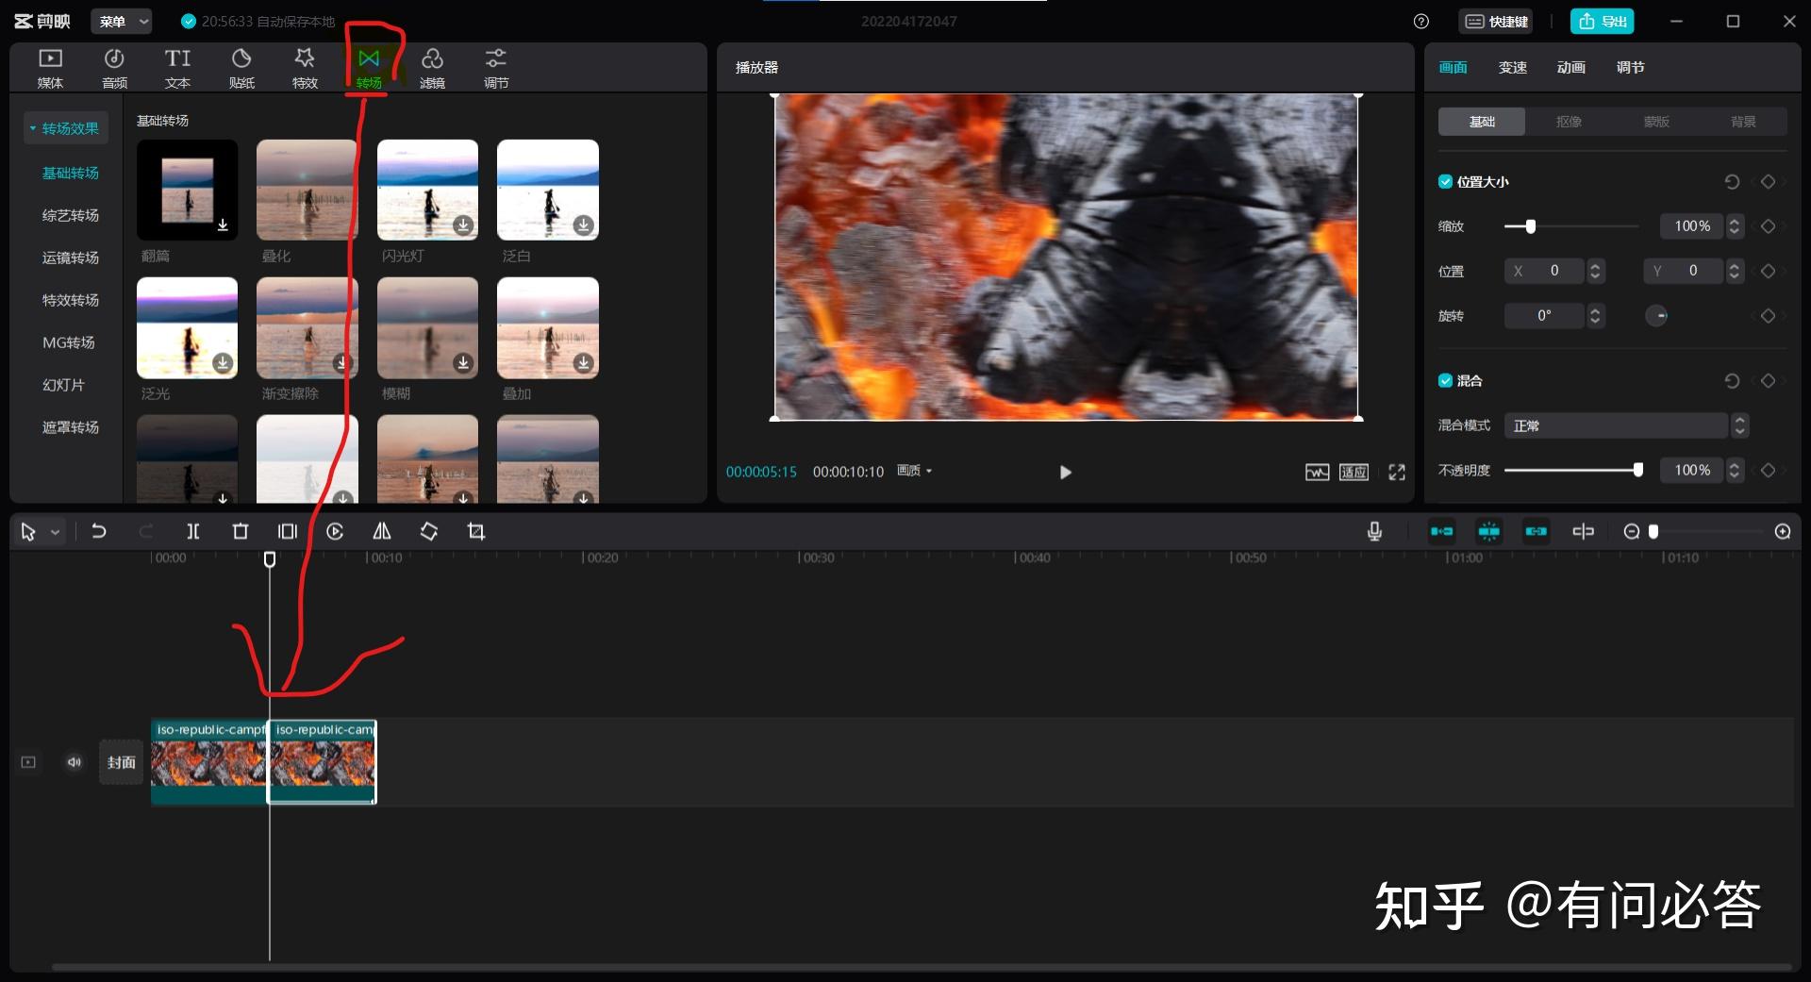Expand the selection tool dropdown arrow
Image resolution: width=1811 pixels, height=982 pixels.
coord(56,532)
